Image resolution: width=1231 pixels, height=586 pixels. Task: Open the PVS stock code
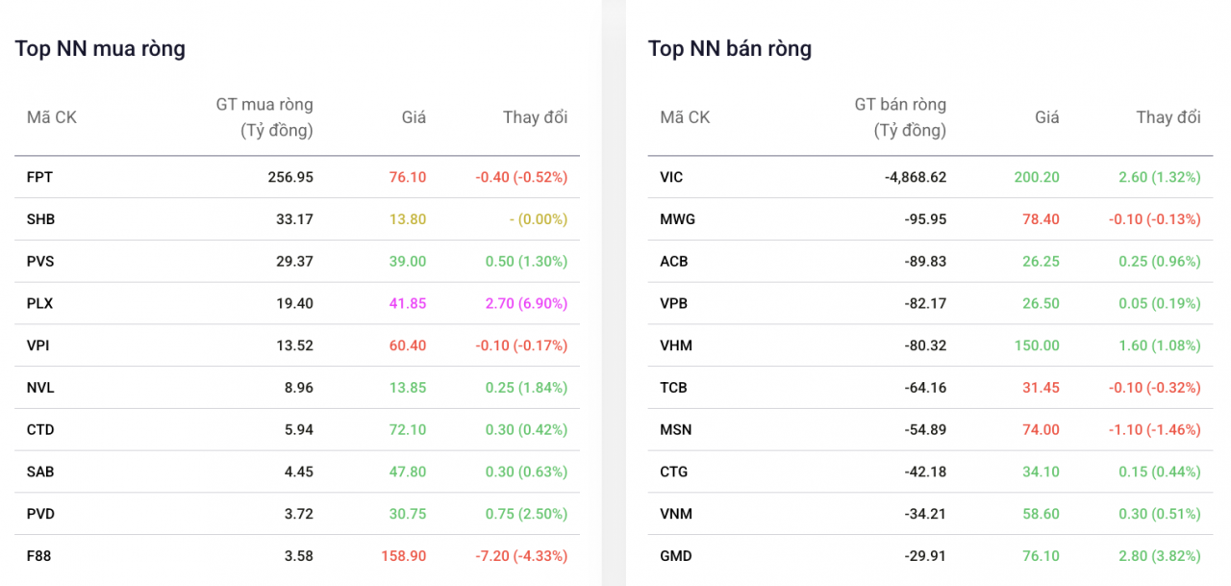(x=40, y=262)
